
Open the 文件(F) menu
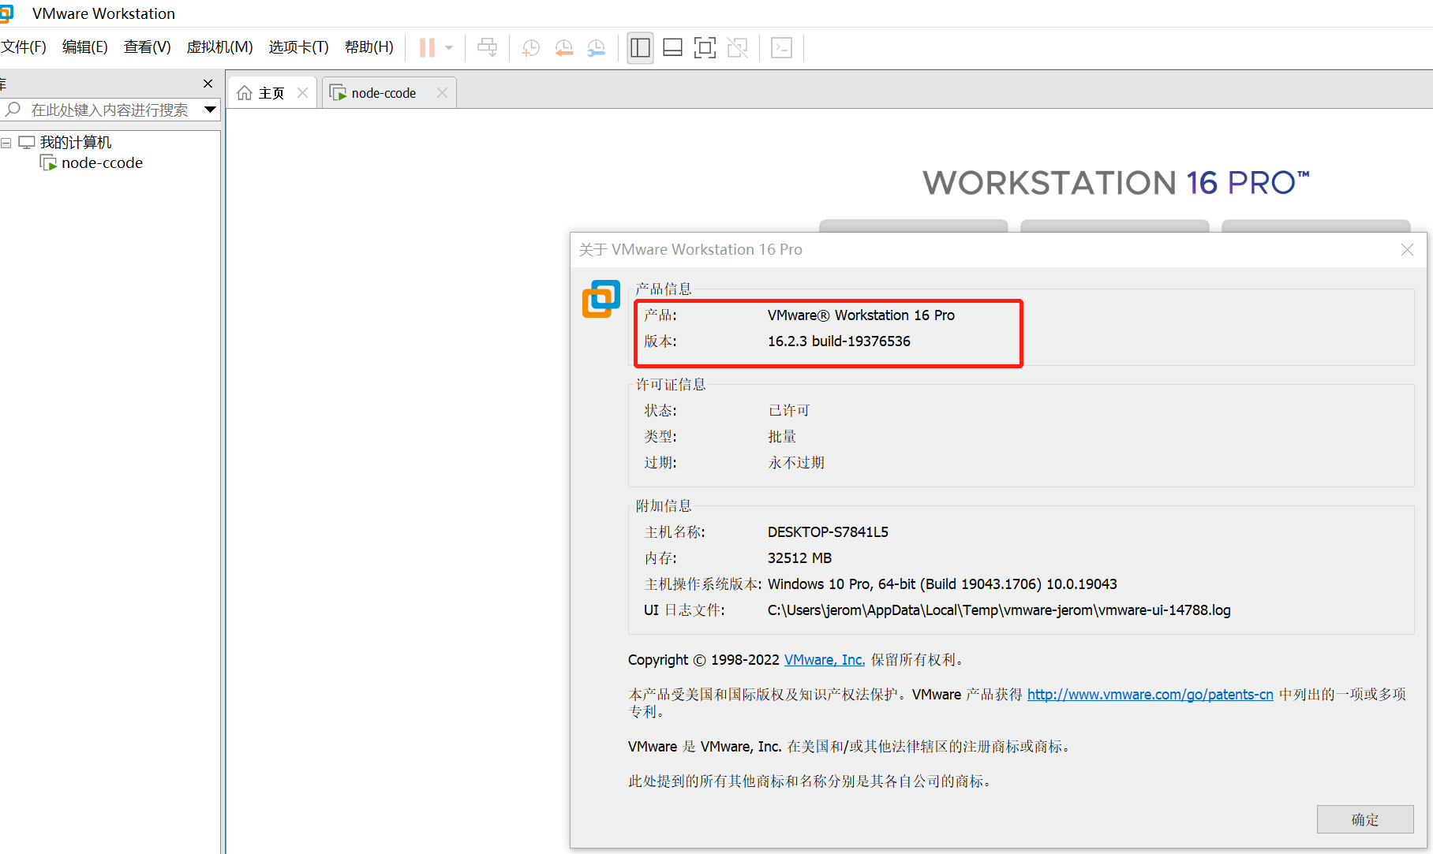click(x=24, y=47)
